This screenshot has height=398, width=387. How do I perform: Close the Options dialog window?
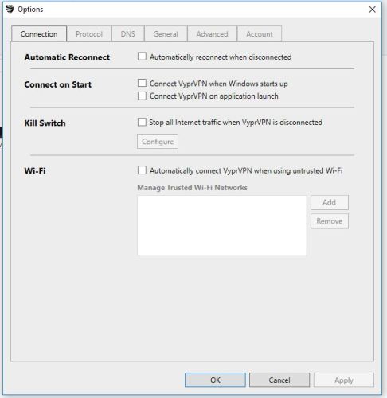pyautogui.click(x=372, y=10)
